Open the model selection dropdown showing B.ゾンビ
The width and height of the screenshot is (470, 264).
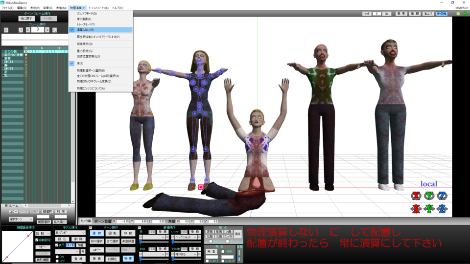point(70,233)
